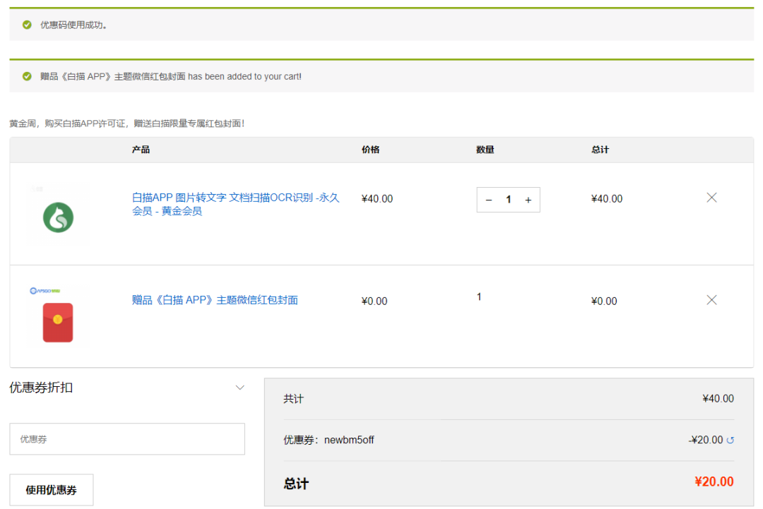Click the 数量 column header
Screen dimensions: 763x509
(485, 150)
